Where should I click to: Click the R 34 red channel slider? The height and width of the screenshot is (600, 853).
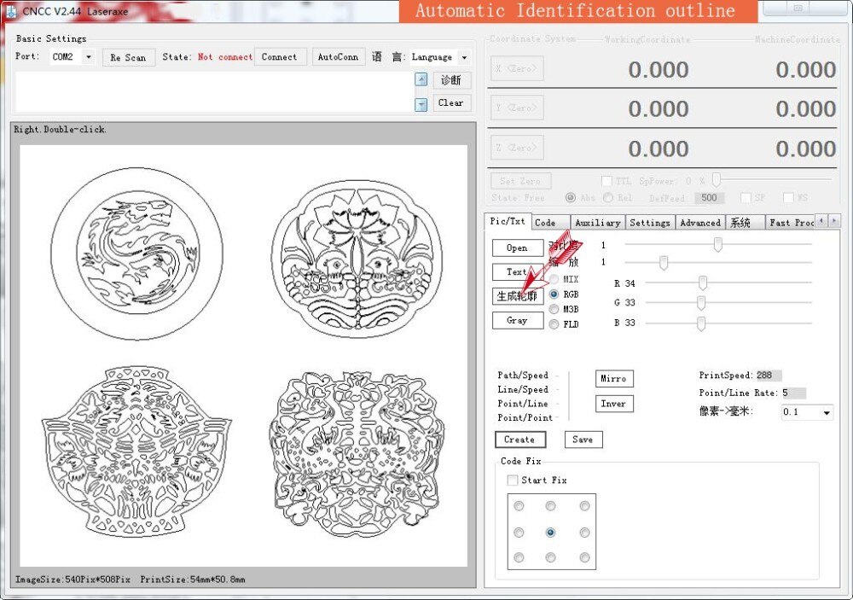[703, 283]
